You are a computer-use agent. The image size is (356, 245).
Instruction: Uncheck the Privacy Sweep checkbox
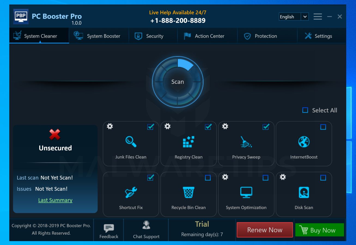click(266, 127)
